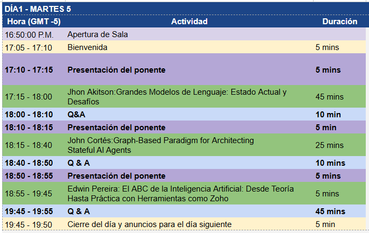Click the Hora (GMT -5) column header

pyautogui.click(x=34, y=22)
